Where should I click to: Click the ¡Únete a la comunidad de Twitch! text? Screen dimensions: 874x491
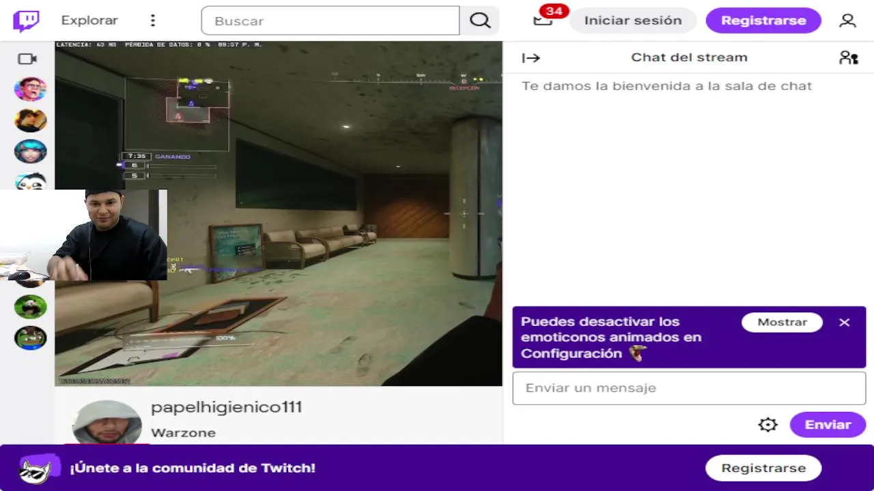pos(193,468)
